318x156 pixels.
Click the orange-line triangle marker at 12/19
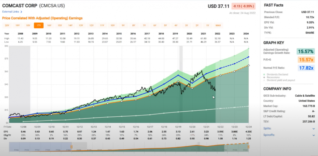178,81
